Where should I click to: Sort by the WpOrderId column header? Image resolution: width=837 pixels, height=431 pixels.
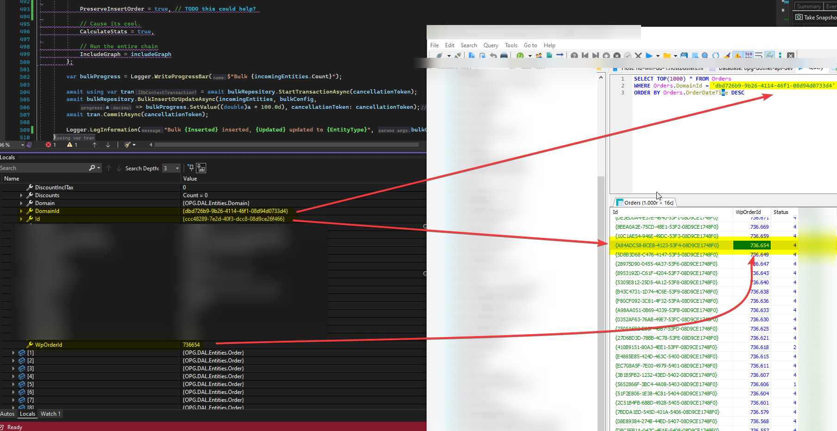click(751, 212)
